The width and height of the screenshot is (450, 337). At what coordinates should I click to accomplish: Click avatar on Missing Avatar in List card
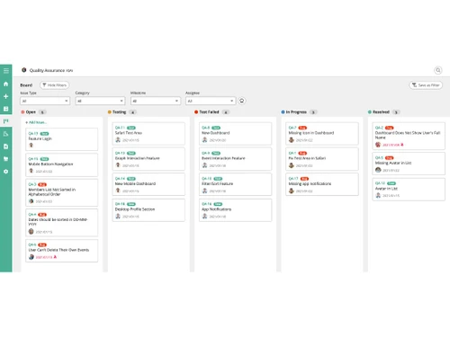pos(378,170)
